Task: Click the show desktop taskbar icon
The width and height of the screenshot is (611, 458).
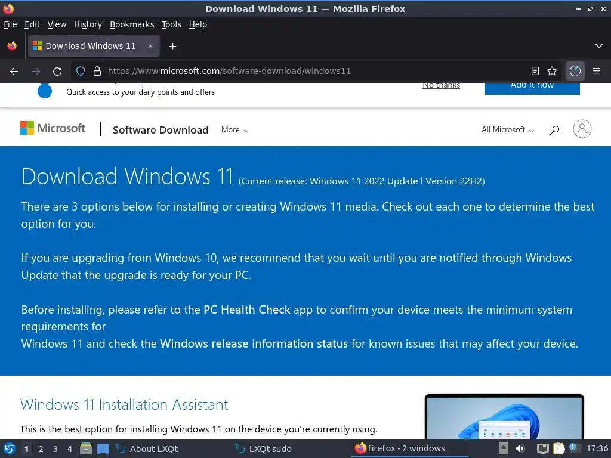Action: click(x=103, y=449)
